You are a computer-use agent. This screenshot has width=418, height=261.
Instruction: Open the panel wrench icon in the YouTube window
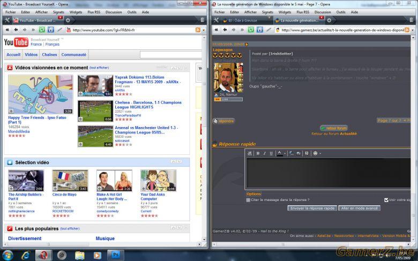tap(7, 20)
